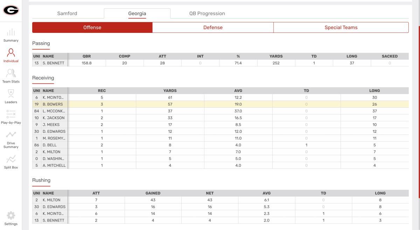Click the Receiving section heading

[x=43, y=78]
